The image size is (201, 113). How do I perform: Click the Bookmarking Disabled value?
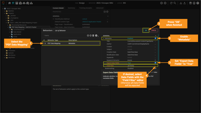coord(130,68)
